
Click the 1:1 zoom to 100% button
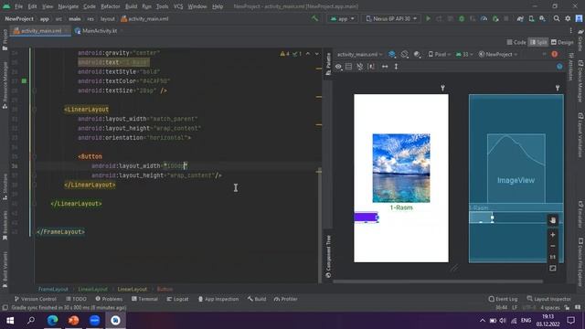tap(552, 257)
